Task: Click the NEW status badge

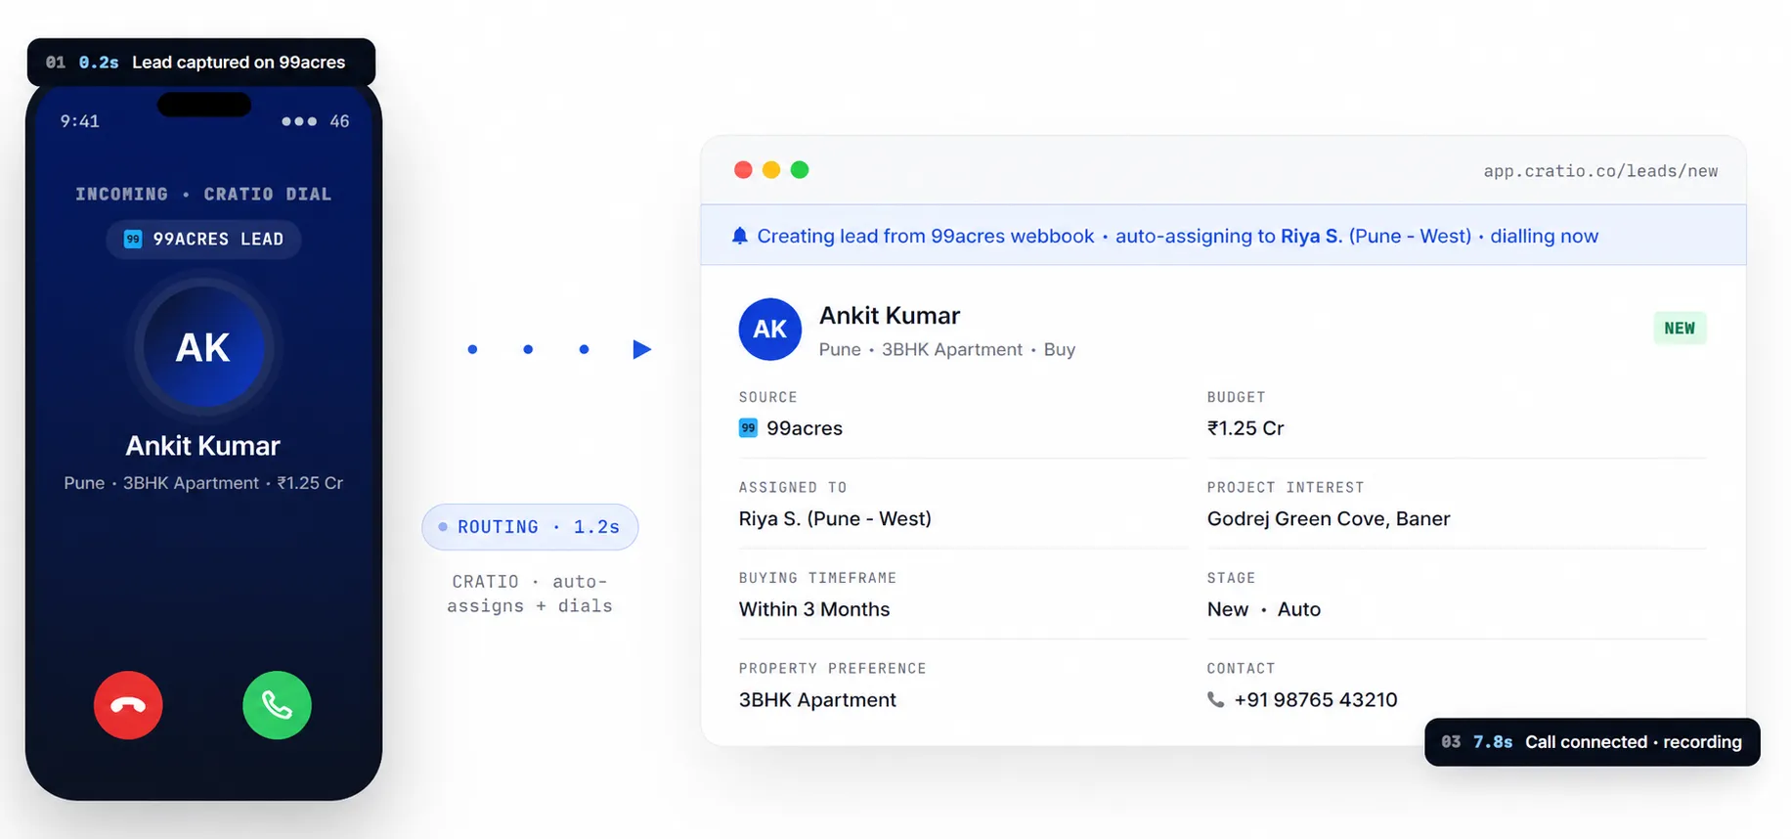Action: (1680, 329)
